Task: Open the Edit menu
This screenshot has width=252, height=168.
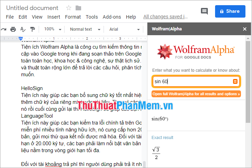Action: coord(23,17)
